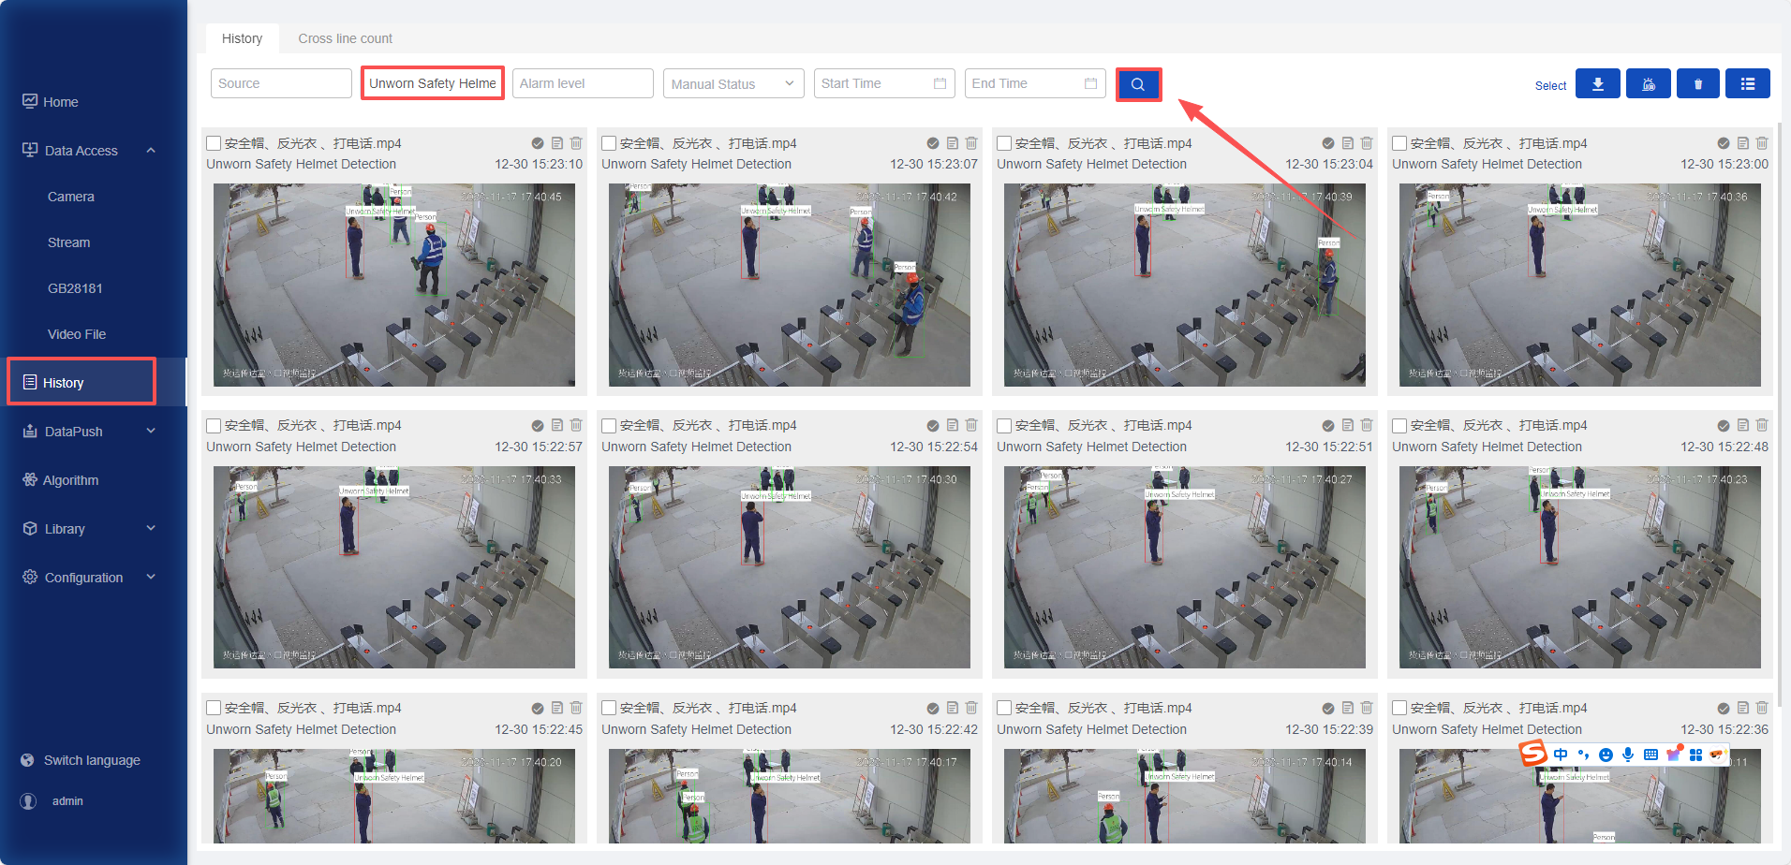Screen dimensions: 1791x865
Task: Click the Select link
Action: pos(1550,85)
